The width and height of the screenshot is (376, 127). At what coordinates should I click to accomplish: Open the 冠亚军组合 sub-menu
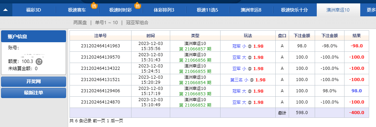137,22
